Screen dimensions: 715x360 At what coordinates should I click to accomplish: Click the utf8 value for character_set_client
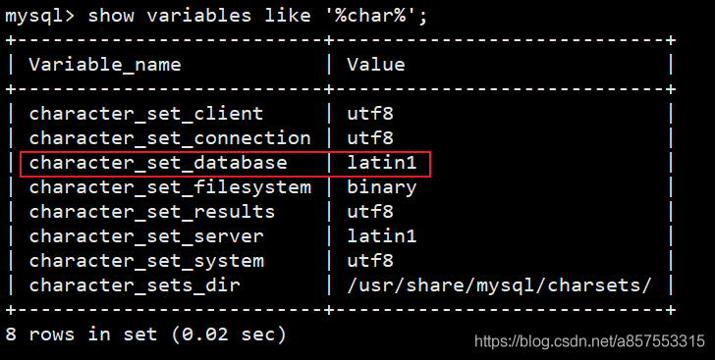(x=370, y=113)
